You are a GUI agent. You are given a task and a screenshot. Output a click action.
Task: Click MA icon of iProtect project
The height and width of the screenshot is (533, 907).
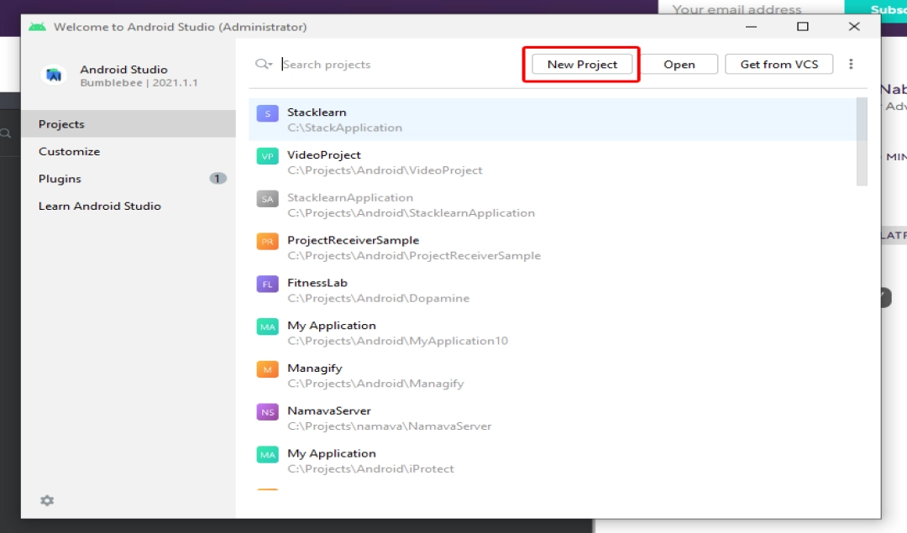pos(267,455)
